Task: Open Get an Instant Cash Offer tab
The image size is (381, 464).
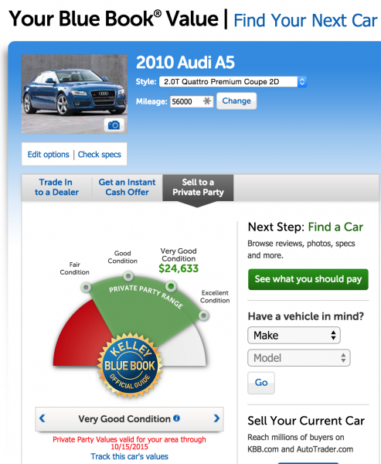Action: click(x=128, y=187)
